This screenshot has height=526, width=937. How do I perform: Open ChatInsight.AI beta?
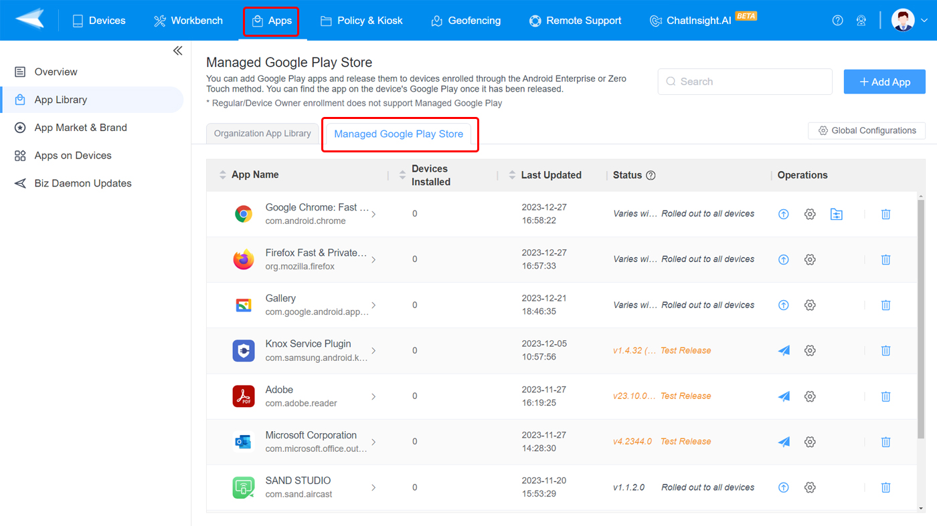click(x=703, y=20)
